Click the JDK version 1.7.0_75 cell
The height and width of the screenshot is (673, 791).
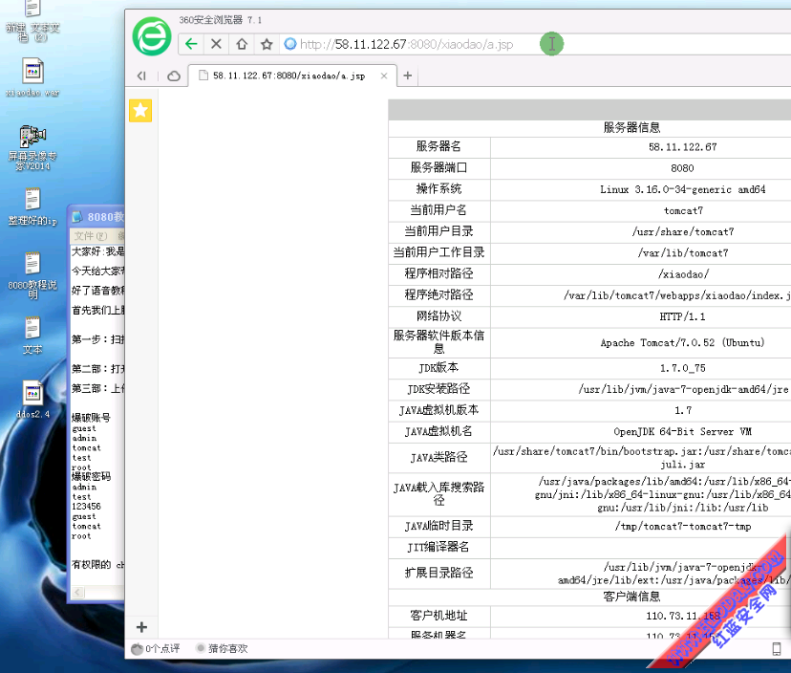tap(682, 369)
